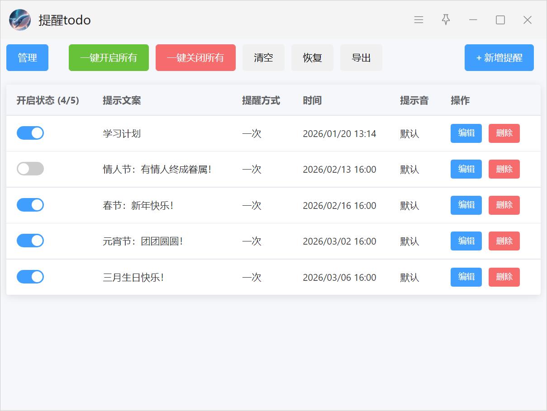Add a reminder via 新增提醒
The image size is (547, 411).
pyautogui.click(x=499, y=58)
